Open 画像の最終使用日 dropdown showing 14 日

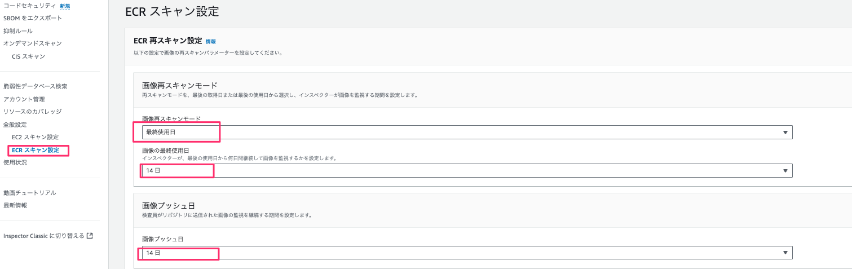point(467,170)
